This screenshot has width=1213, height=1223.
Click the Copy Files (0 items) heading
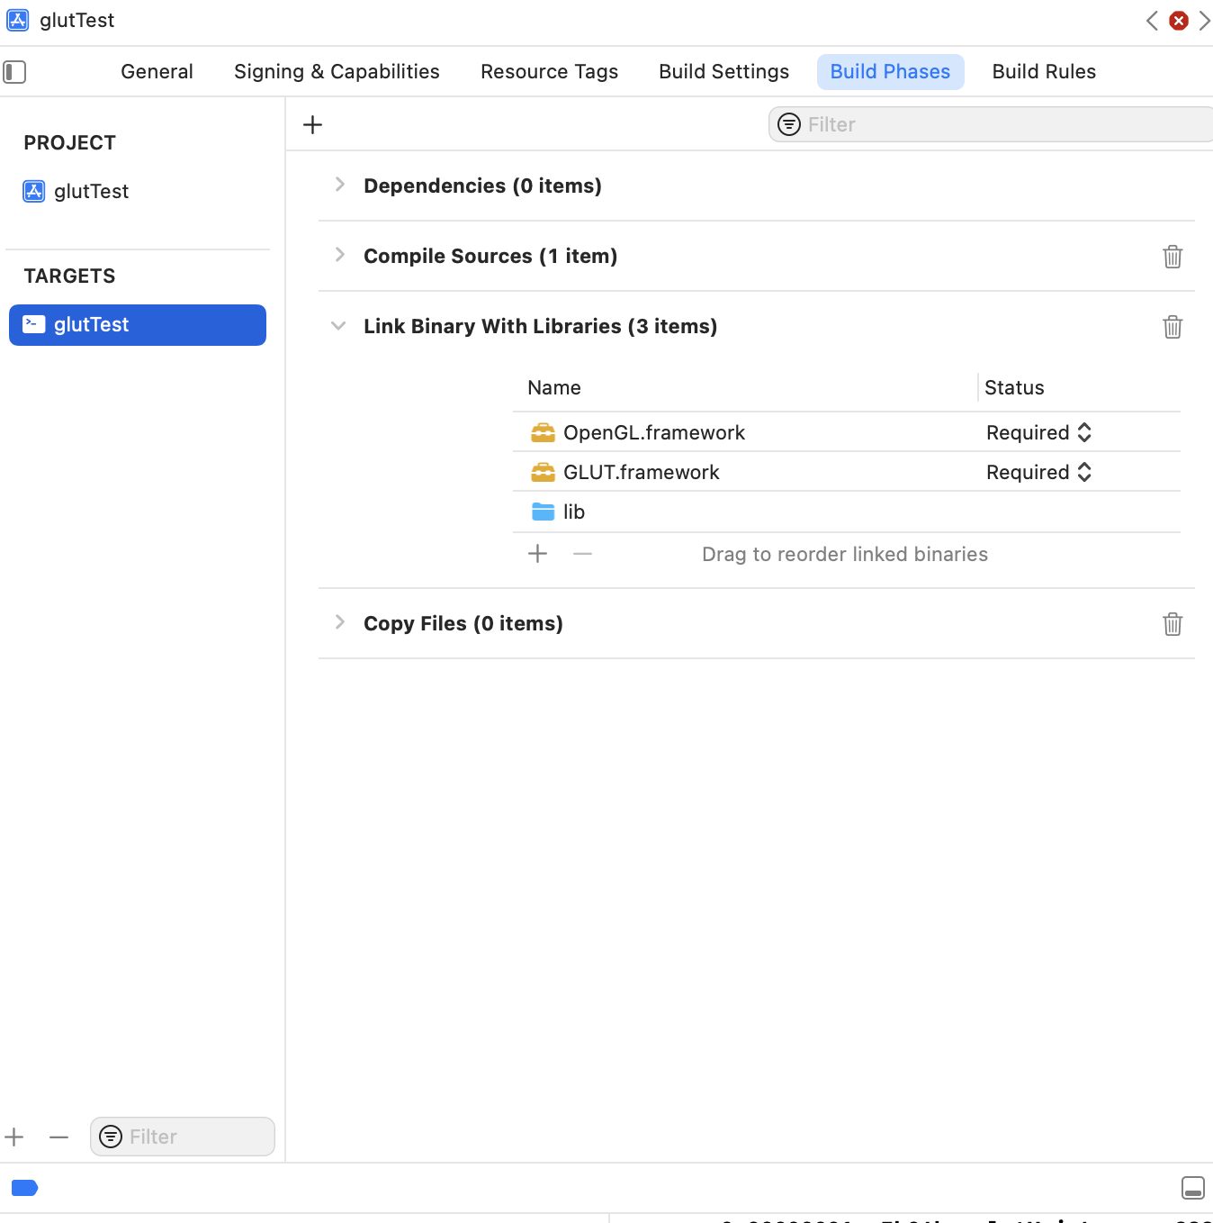[463, 623]
